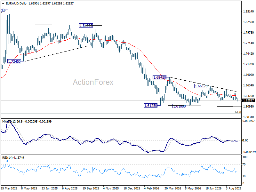256x192 pixels.
Task: Click the 25 Mar 2025 date marker
Action: pyautogui.click(x=9, y=188)
